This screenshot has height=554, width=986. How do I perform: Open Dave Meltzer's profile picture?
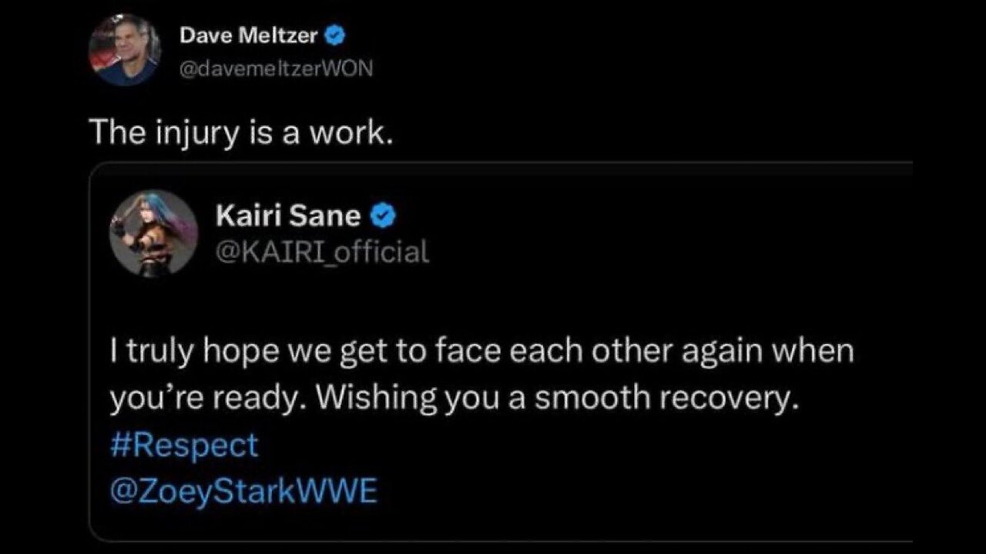125,49
